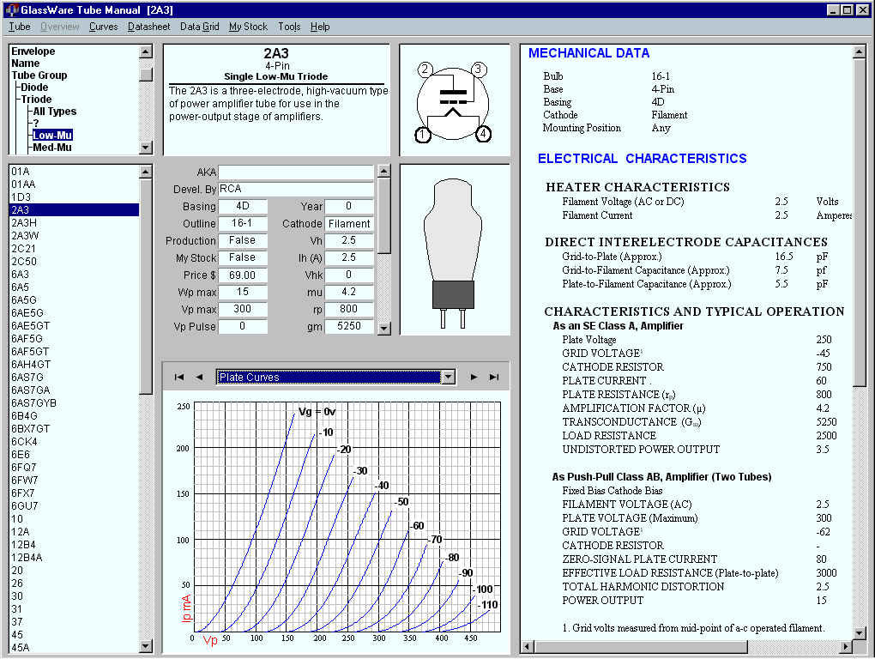
Task: Click the My Stock field value
Action: pyautogui.click(x=243, y=257)
